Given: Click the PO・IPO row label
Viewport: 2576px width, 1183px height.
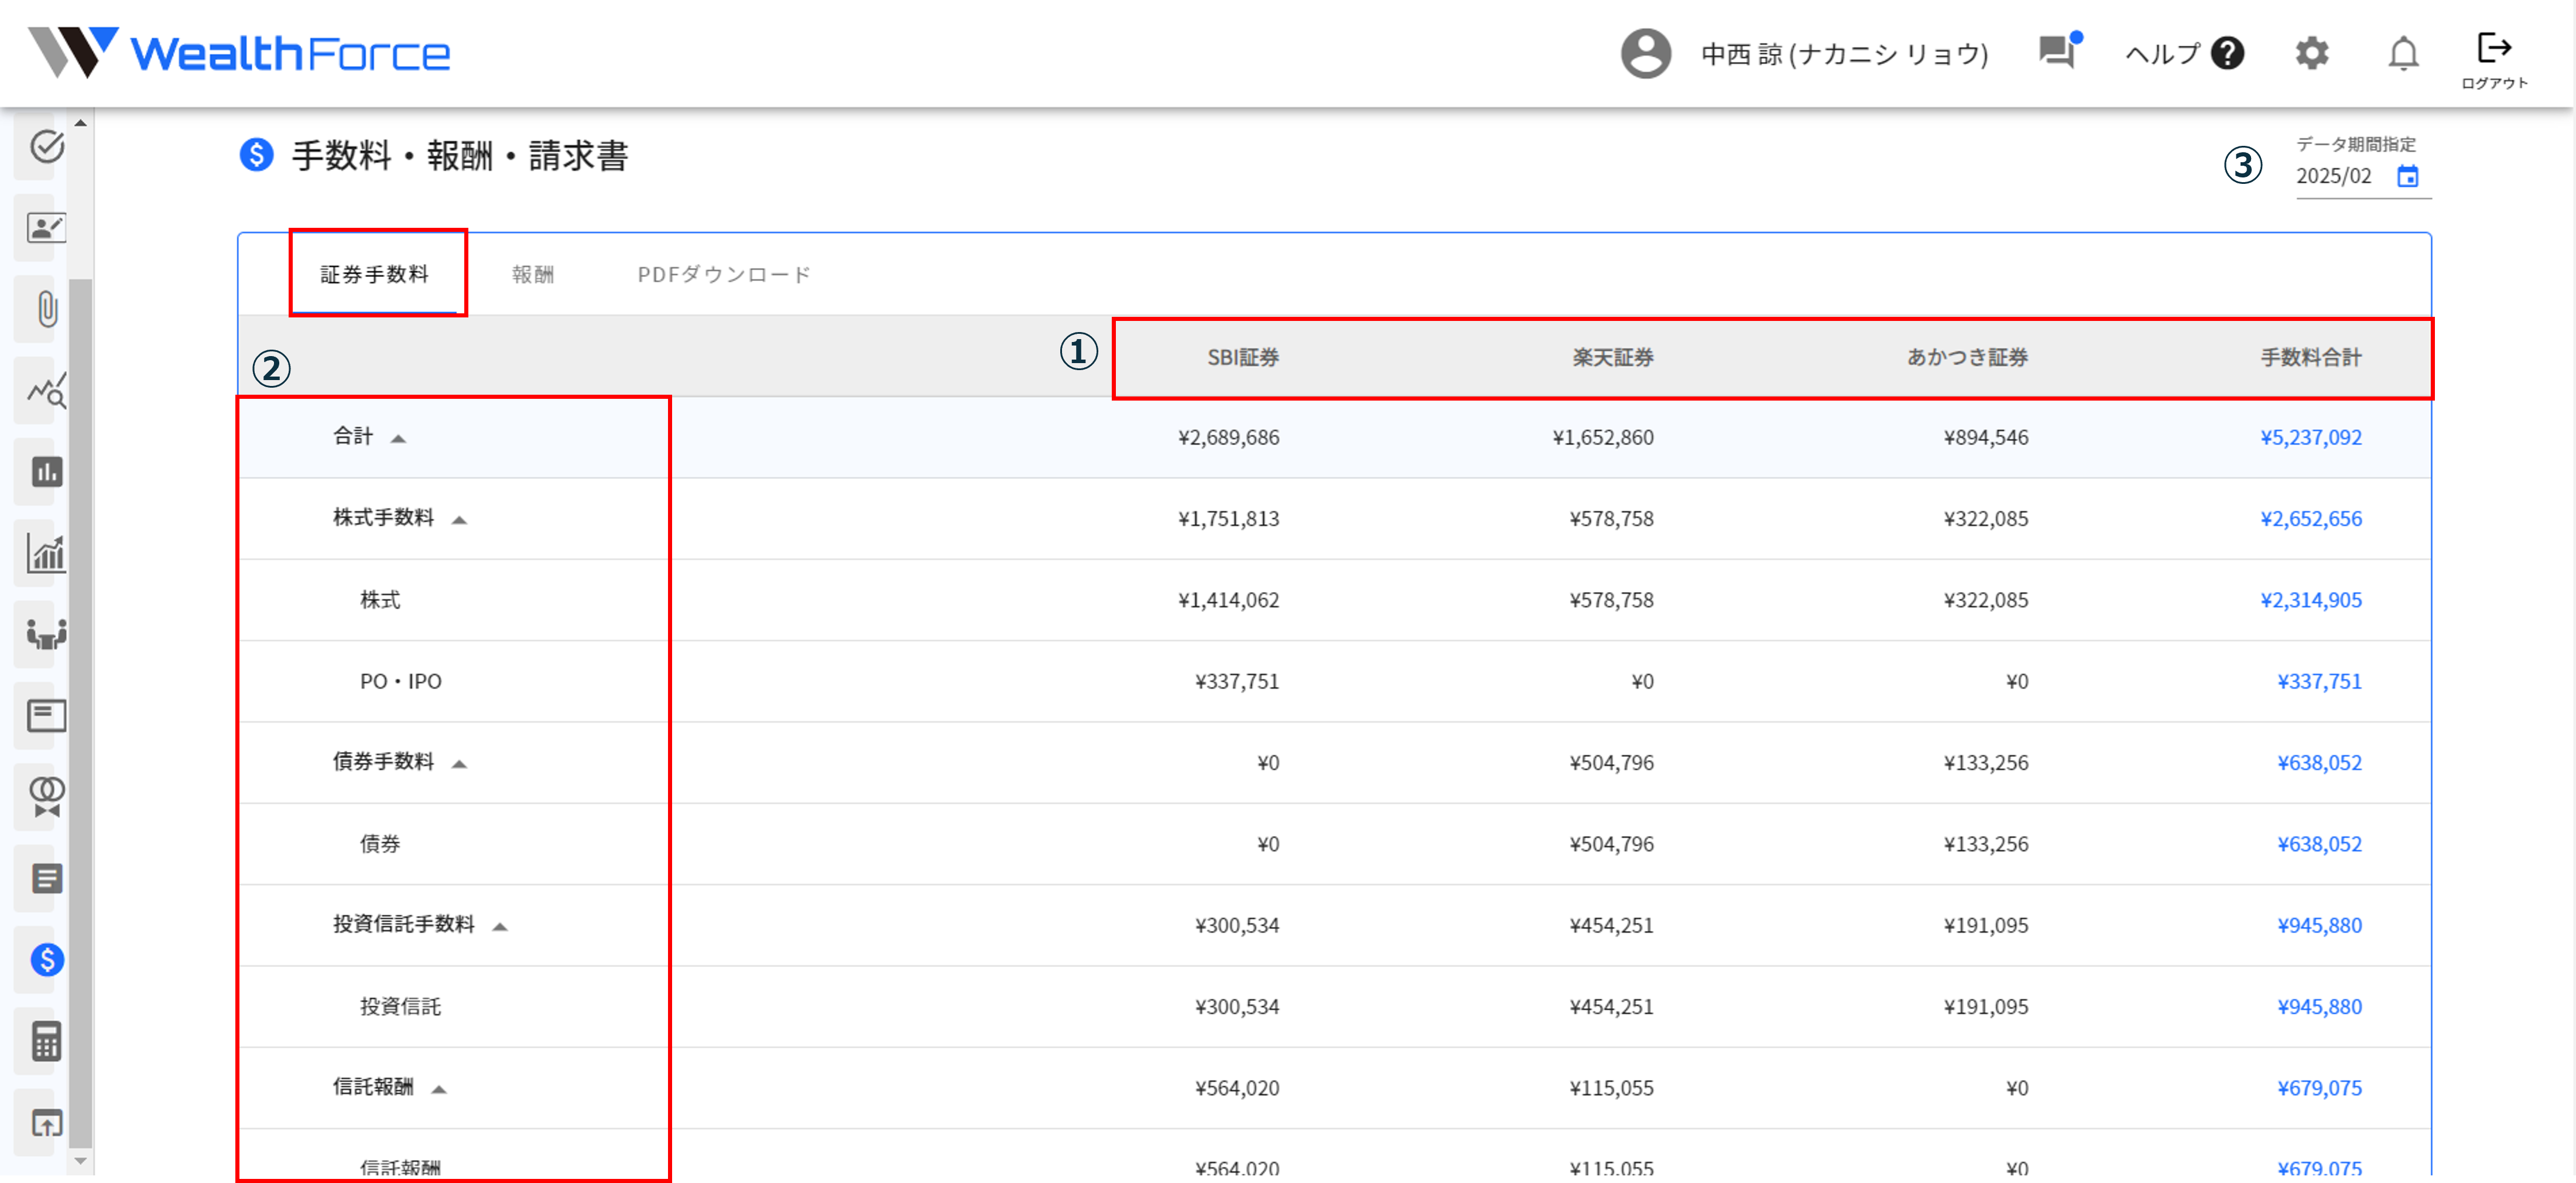Looking at the screenshot, I should pyautogui.click(x=400, y=681).
